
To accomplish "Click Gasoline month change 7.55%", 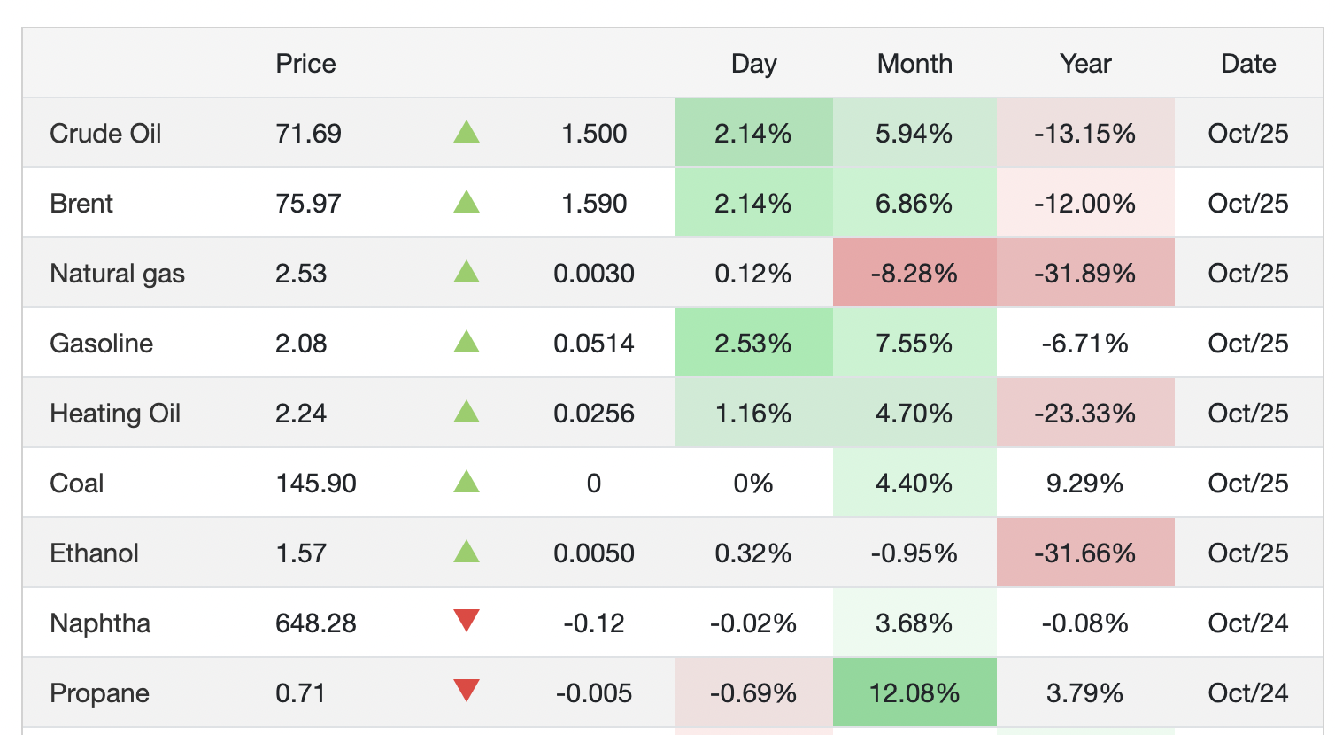I will click(x=914, y=344).
